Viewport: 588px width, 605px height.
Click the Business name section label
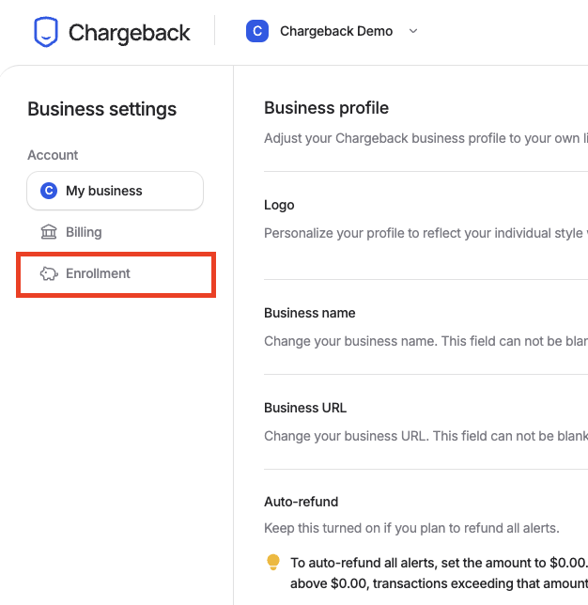point(309,313)
